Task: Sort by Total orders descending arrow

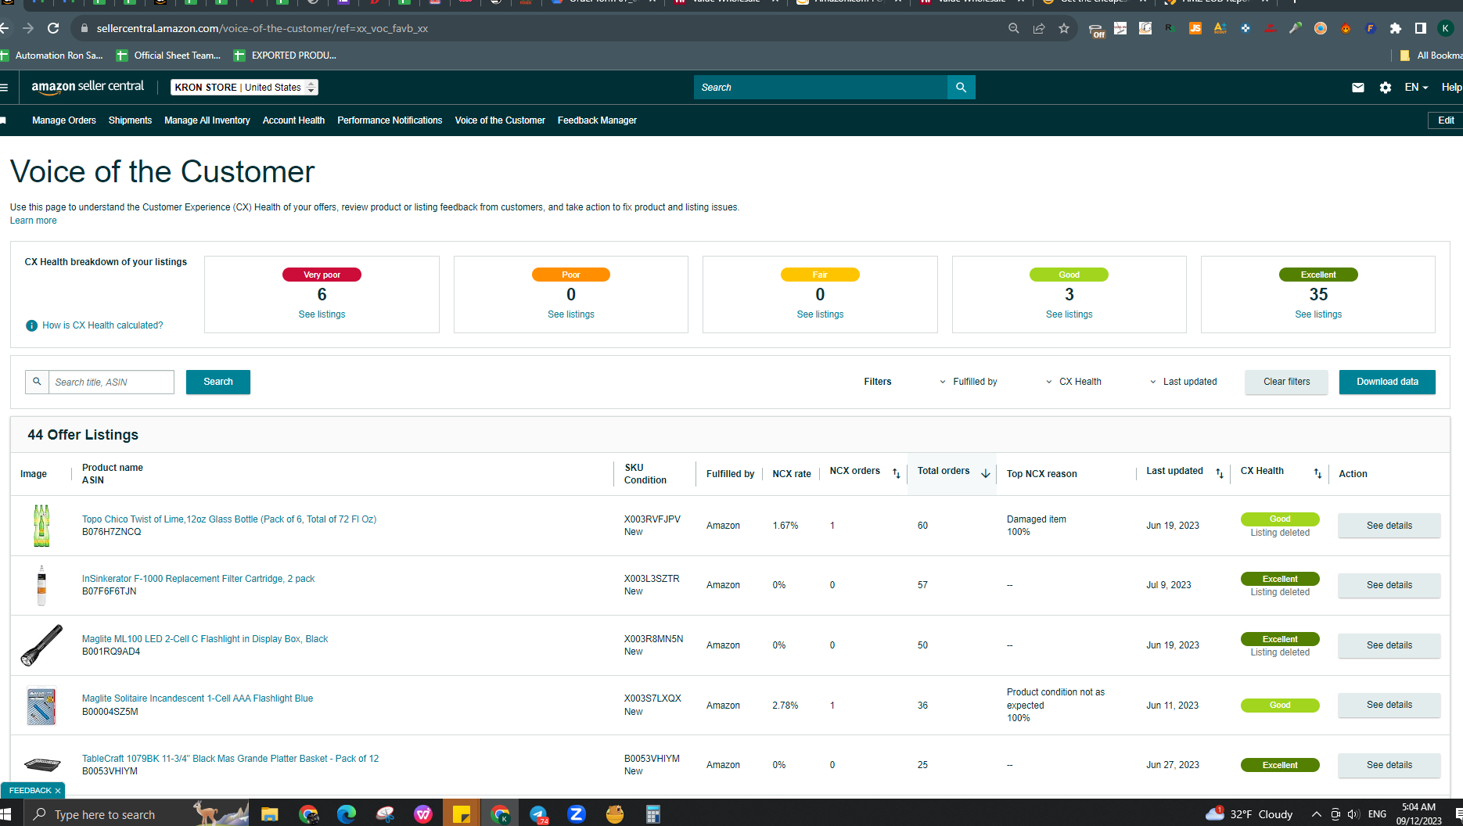Action: coord(986,473)
